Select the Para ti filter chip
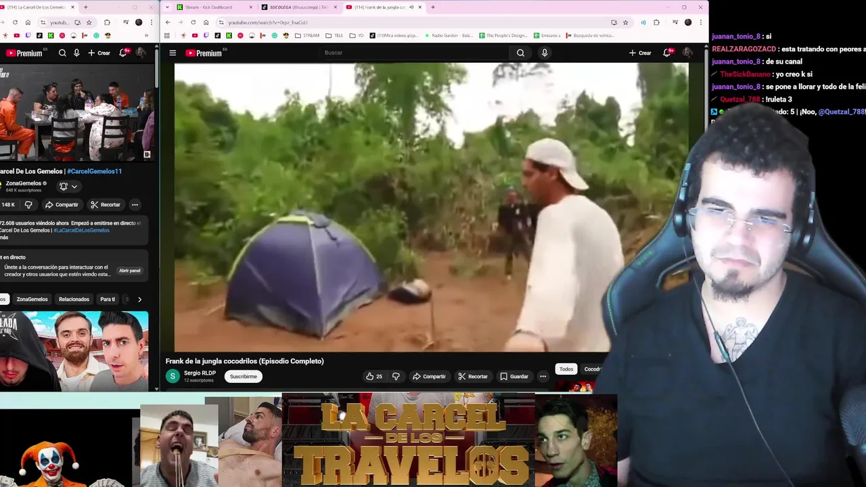 coord(108,299)
